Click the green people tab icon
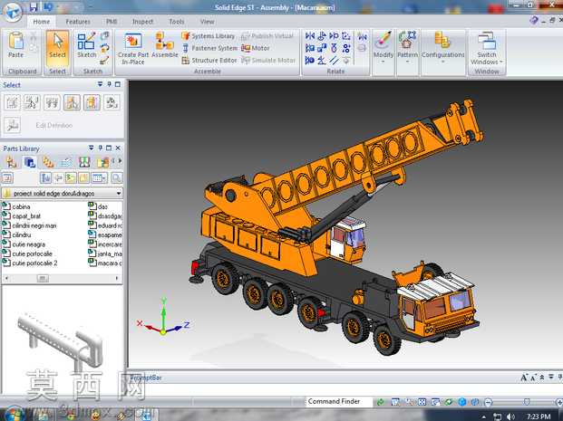Image resolution: width=563 pixels, height=421 pixels. coord(84,162)
